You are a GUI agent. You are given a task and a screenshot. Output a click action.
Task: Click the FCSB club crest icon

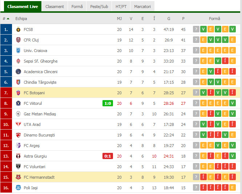[x=18, y=29]
